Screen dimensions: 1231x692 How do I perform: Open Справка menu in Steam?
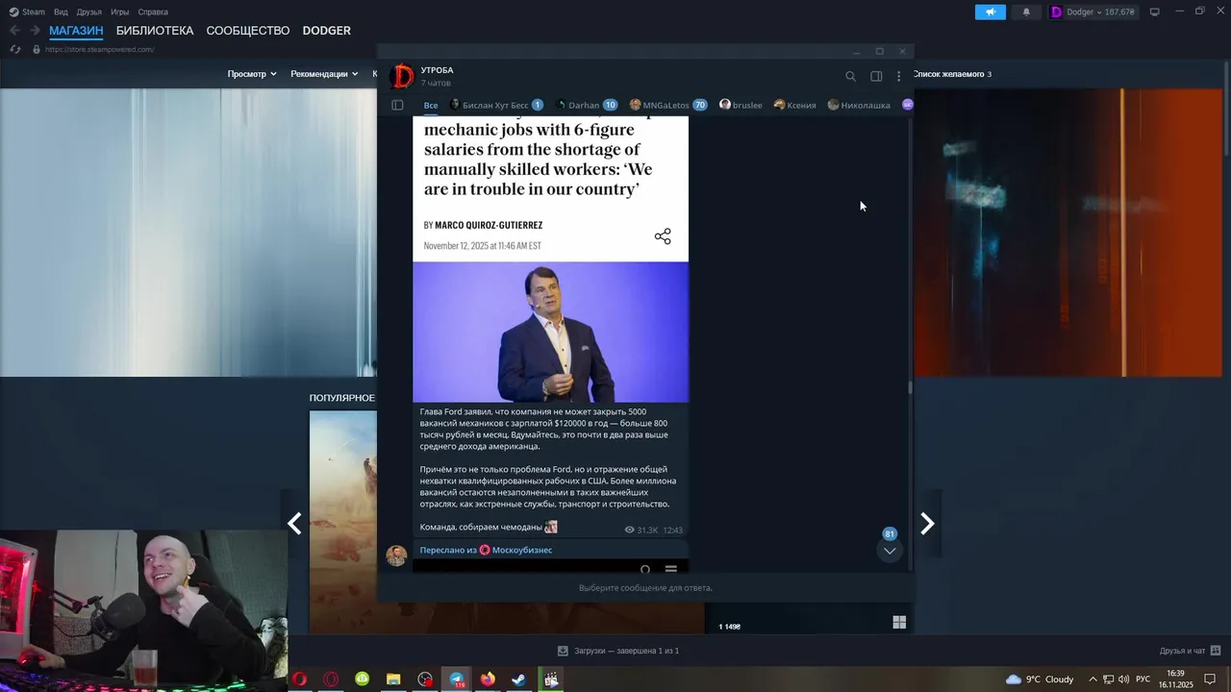[153, 12]
